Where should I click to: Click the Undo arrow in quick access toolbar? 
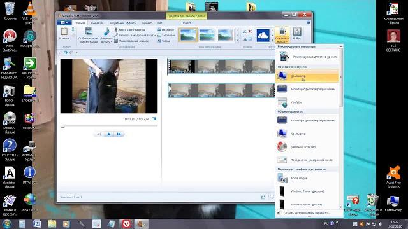[66, 52]
